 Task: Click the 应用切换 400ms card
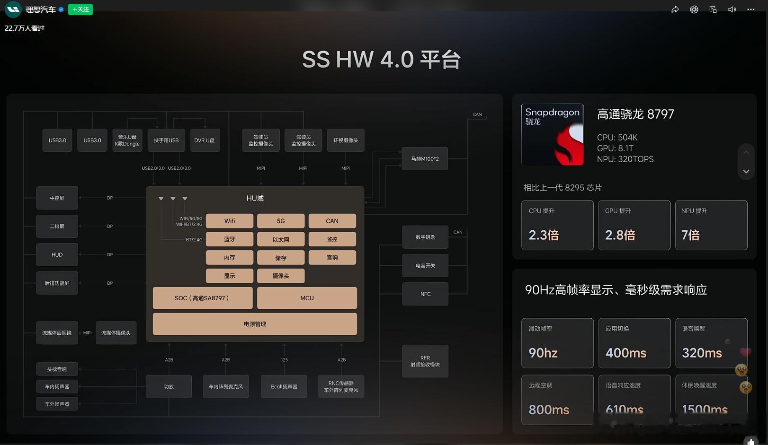click(x=634, y=343)
